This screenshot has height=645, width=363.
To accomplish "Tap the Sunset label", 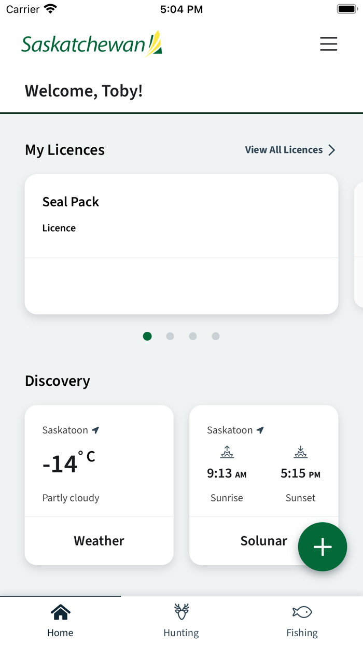I will pyautogui.click(x=301, y=498).
